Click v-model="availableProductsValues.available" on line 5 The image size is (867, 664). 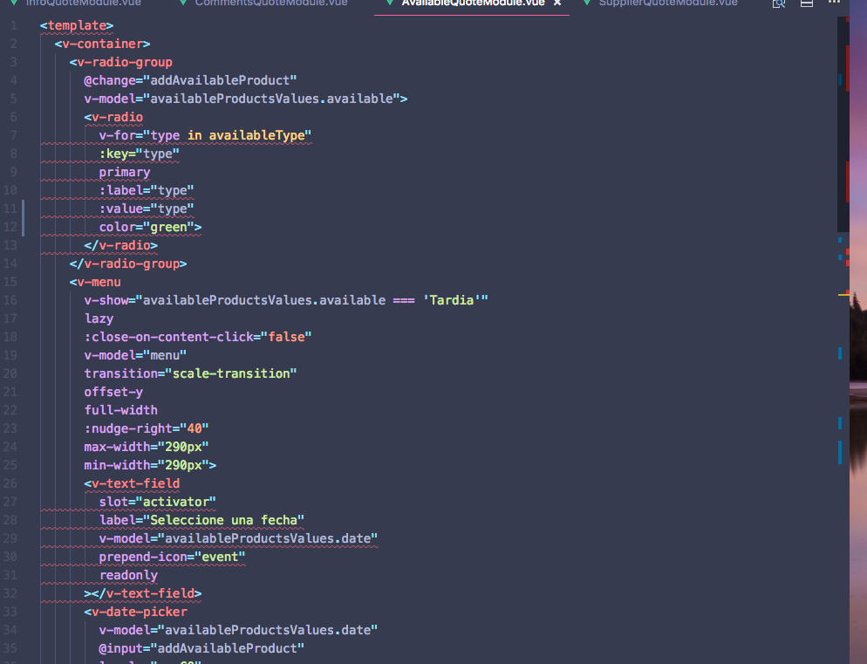(x=245, y=99)
